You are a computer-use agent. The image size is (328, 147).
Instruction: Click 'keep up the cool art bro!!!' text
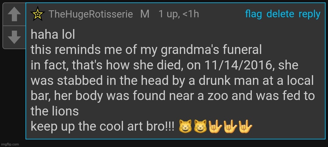103,126
